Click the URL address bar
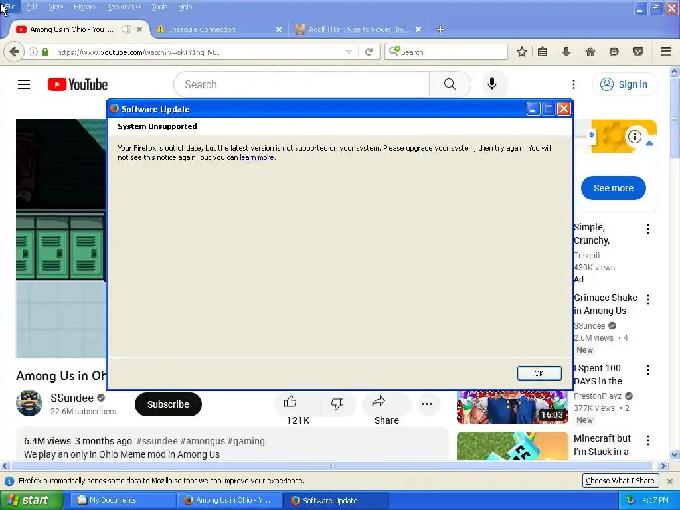This screenshot has height=510, width=680. (199, 52)
